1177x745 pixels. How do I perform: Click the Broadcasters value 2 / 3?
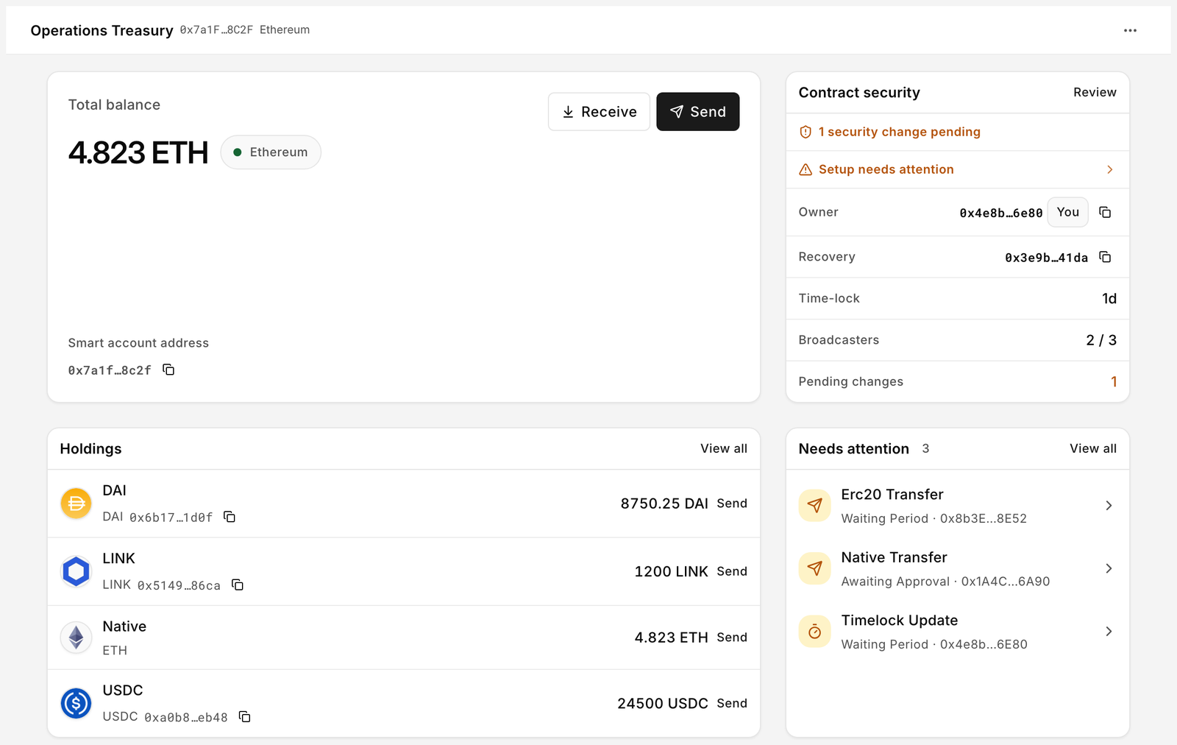(1101, 340)
